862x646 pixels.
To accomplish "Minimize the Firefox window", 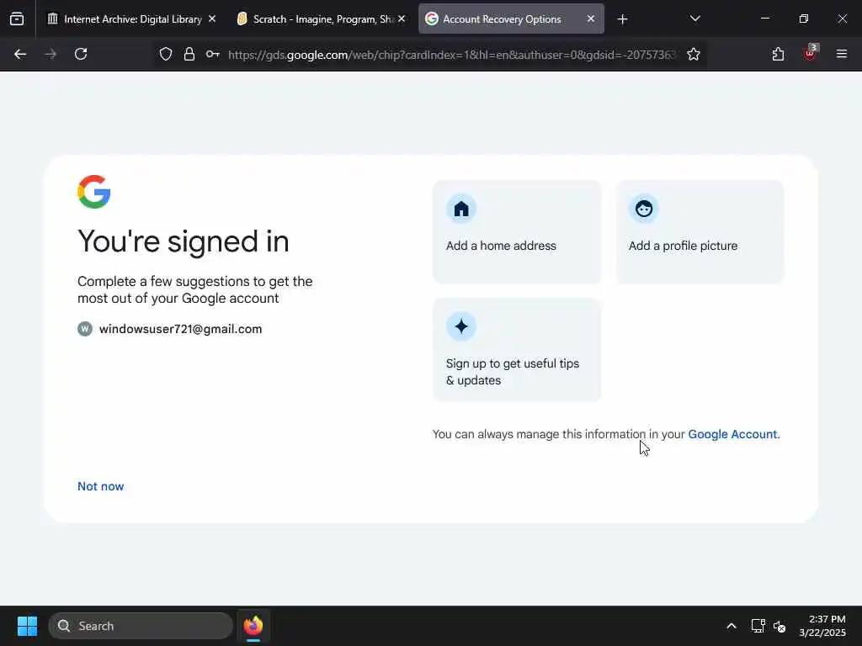I will pos(764,19).
